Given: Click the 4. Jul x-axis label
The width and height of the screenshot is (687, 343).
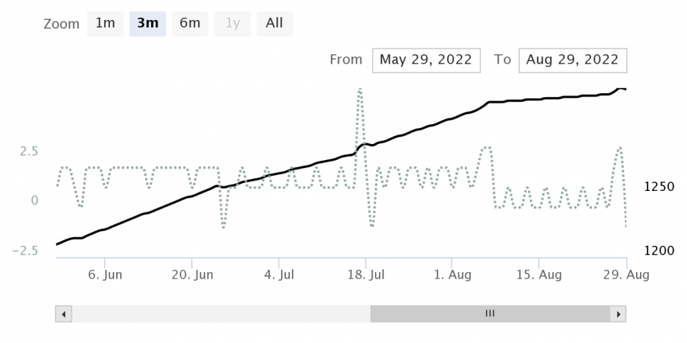Looking at the screenshot, I should click(279, 275).
